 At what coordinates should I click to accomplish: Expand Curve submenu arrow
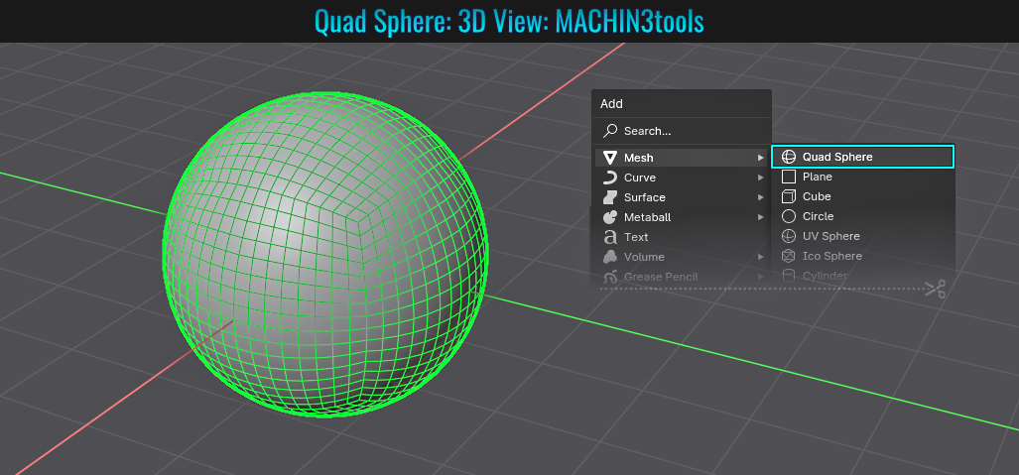point(760,178)
